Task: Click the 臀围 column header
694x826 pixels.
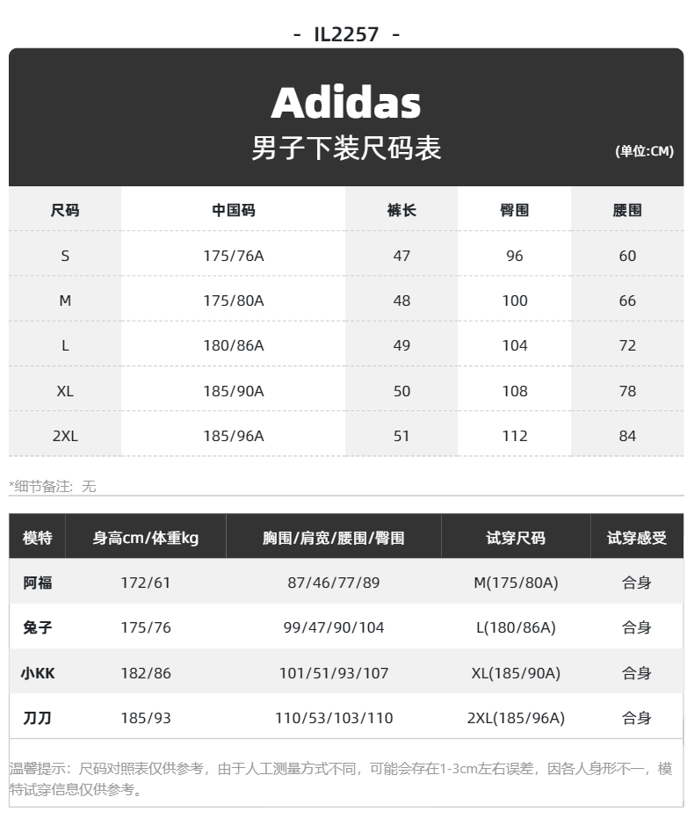Action: [x=515, y=210]
